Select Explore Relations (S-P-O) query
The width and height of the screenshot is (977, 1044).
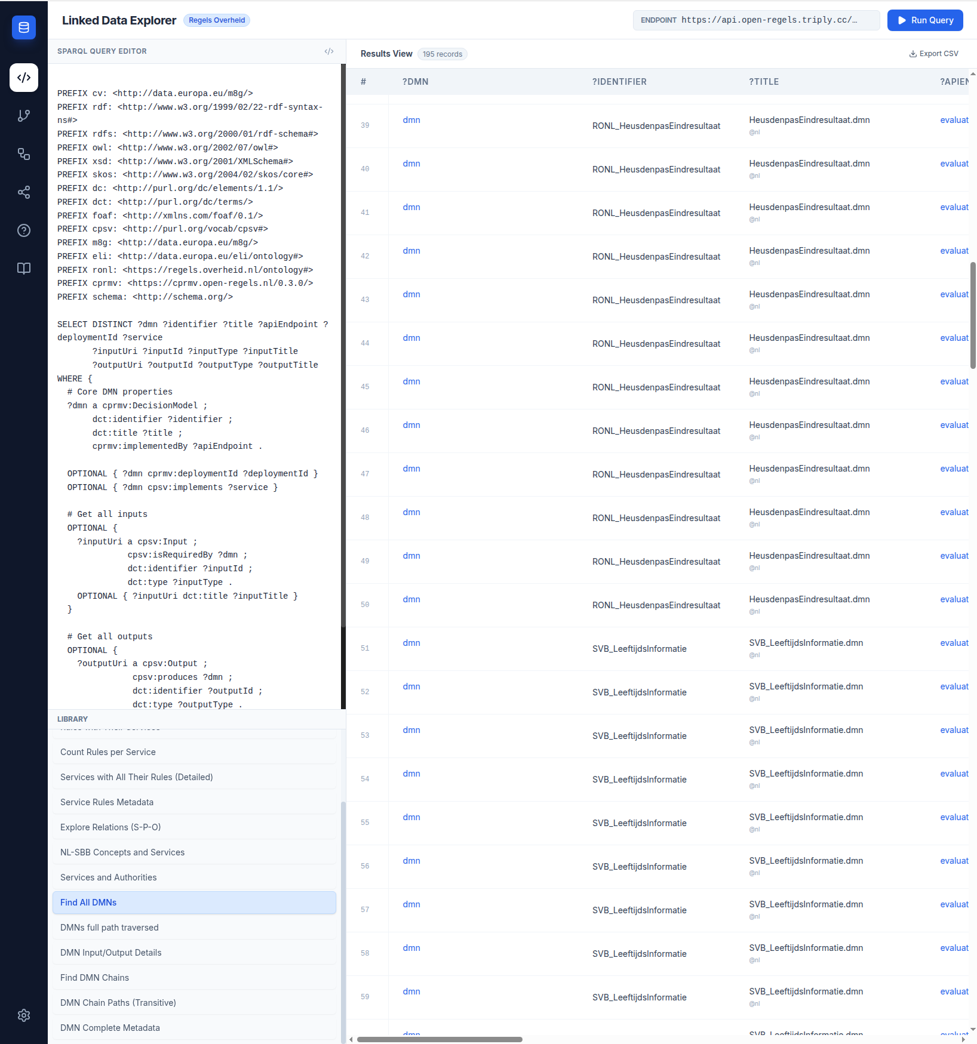[x=194, y=827]
